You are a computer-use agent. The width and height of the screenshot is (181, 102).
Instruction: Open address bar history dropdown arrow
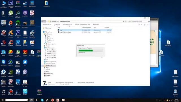tap(123, 22)
